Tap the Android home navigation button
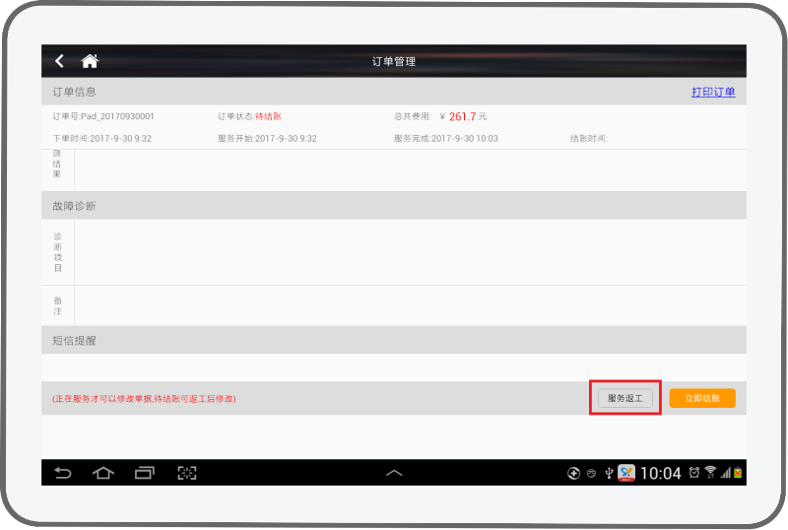The image size is (788, 530). [103, 473]
